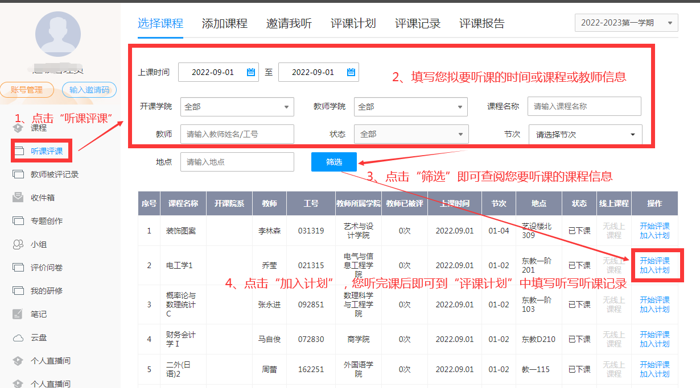This screenshot has width=700, height=388.
Task: Open calendar picker for end date
Action: pyautogui.click(x=351, y=72)
